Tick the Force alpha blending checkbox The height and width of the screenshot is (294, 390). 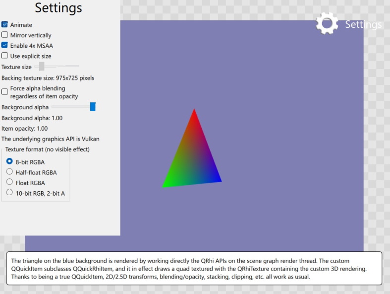[5, 91]
